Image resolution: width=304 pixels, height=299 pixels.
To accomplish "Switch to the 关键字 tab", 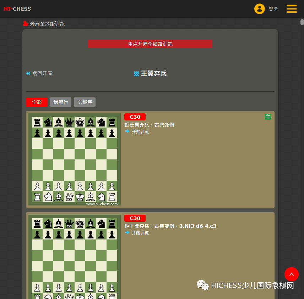I will tap(85, 102).
